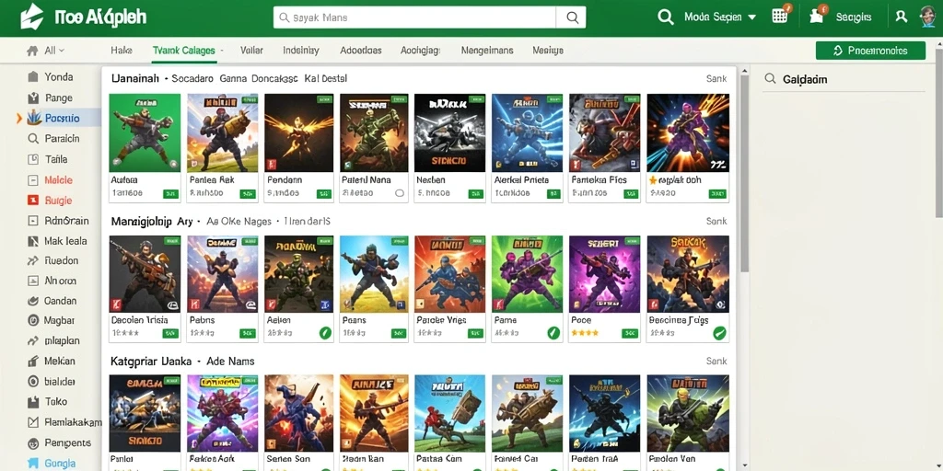Open the All dropdown filter
Viewport: 943px width, 471px height.
pyautogui.click(x=54, y=52)
